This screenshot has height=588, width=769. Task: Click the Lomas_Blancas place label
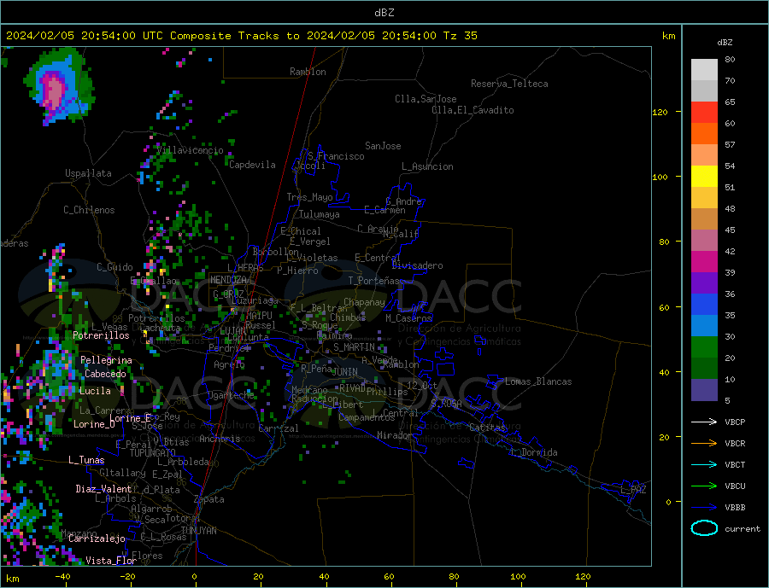pyautogui.click(x=538, y=381)
